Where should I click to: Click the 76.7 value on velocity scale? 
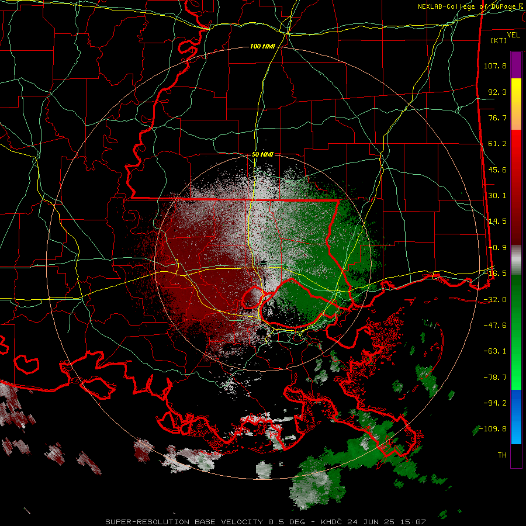tap(497, 117)
